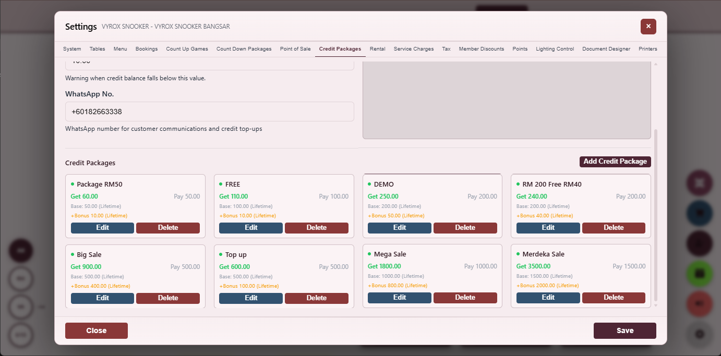
Task: Open the Bookings tab
Action: point(147,49)
